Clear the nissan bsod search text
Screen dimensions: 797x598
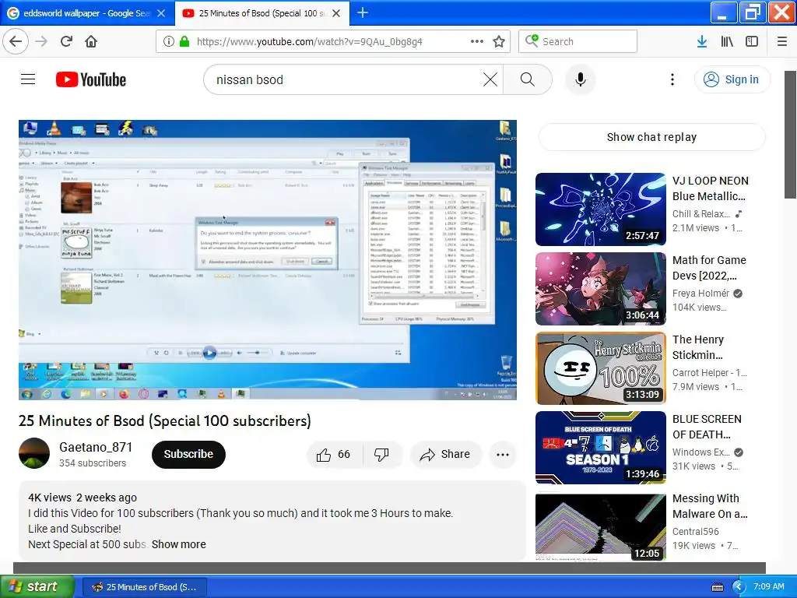click(x=490, y=79)
